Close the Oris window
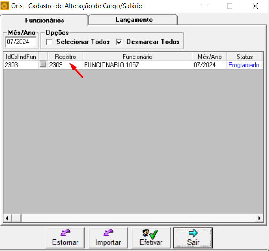The image size is (269, 251). click(x=255, y=6)
